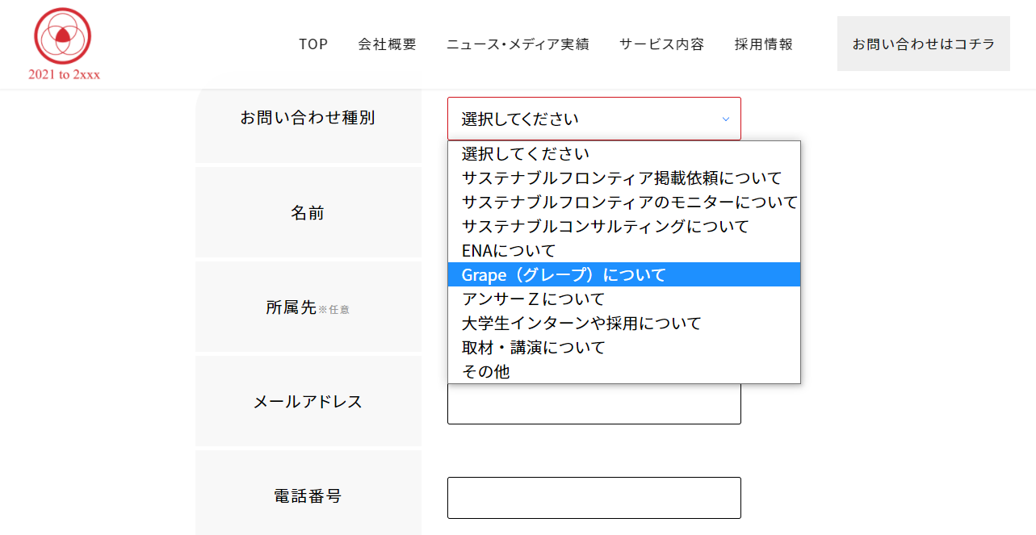Click ニュース・メディア実績 in the navigation

click(518, 44)
